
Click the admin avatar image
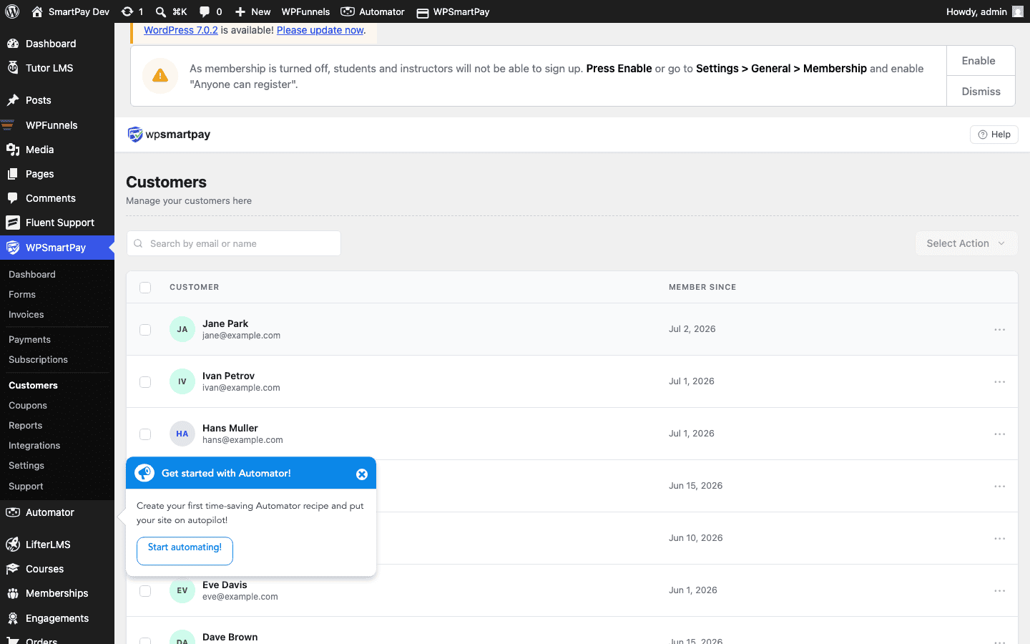(1018, 11)
